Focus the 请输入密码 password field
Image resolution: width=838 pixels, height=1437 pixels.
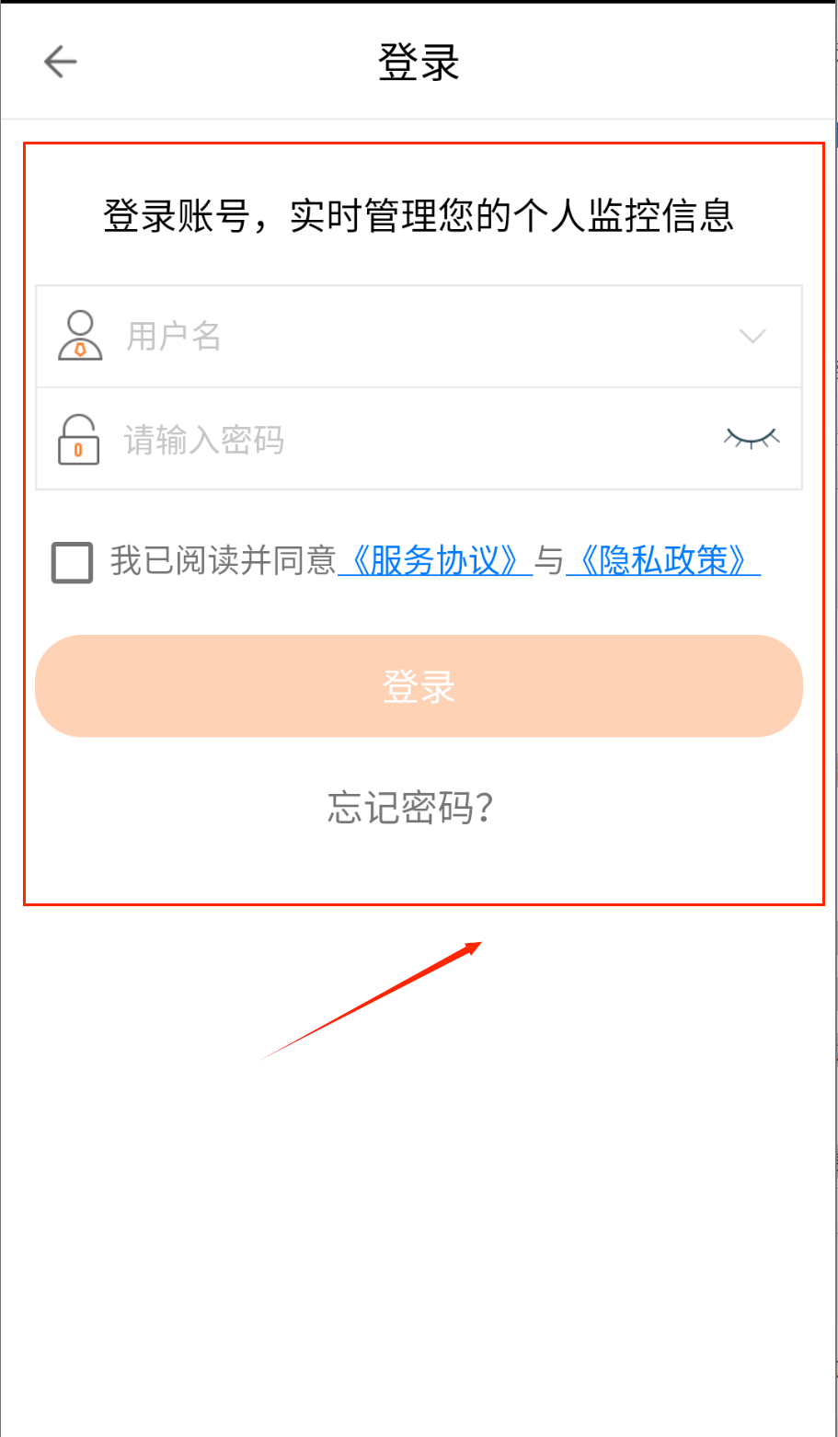coord(419,439)
